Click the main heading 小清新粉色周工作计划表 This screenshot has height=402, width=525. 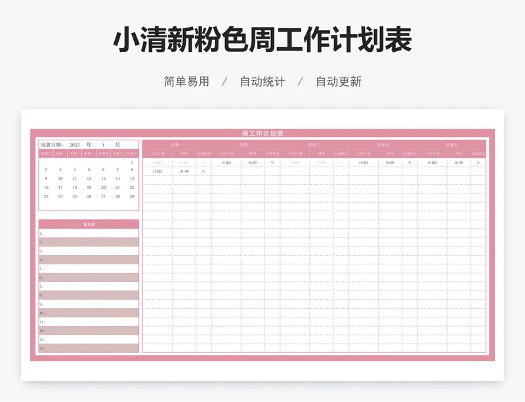(x=262, y=40)
